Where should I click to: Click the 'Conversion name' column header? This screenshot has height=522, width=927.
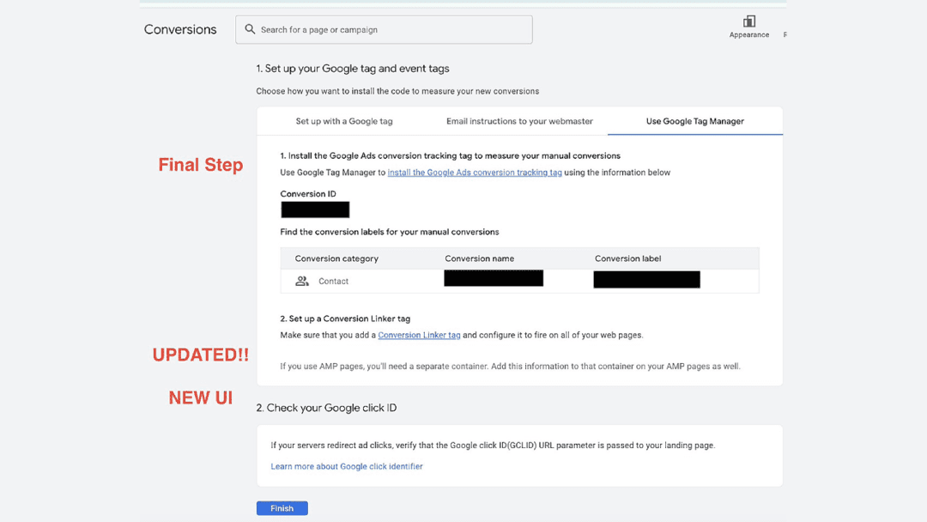(479, 258)
